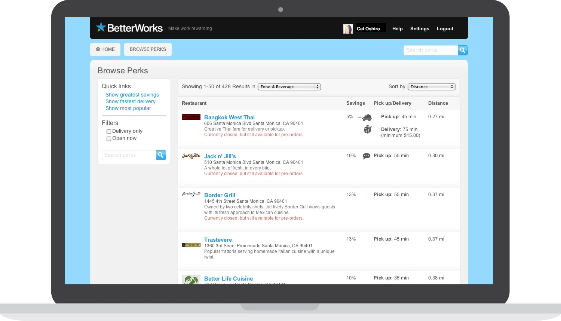Click 'Creative Thai fare for delivery or pickup.'
Viewport: 561px width, 321px height.
coord(245,129)
